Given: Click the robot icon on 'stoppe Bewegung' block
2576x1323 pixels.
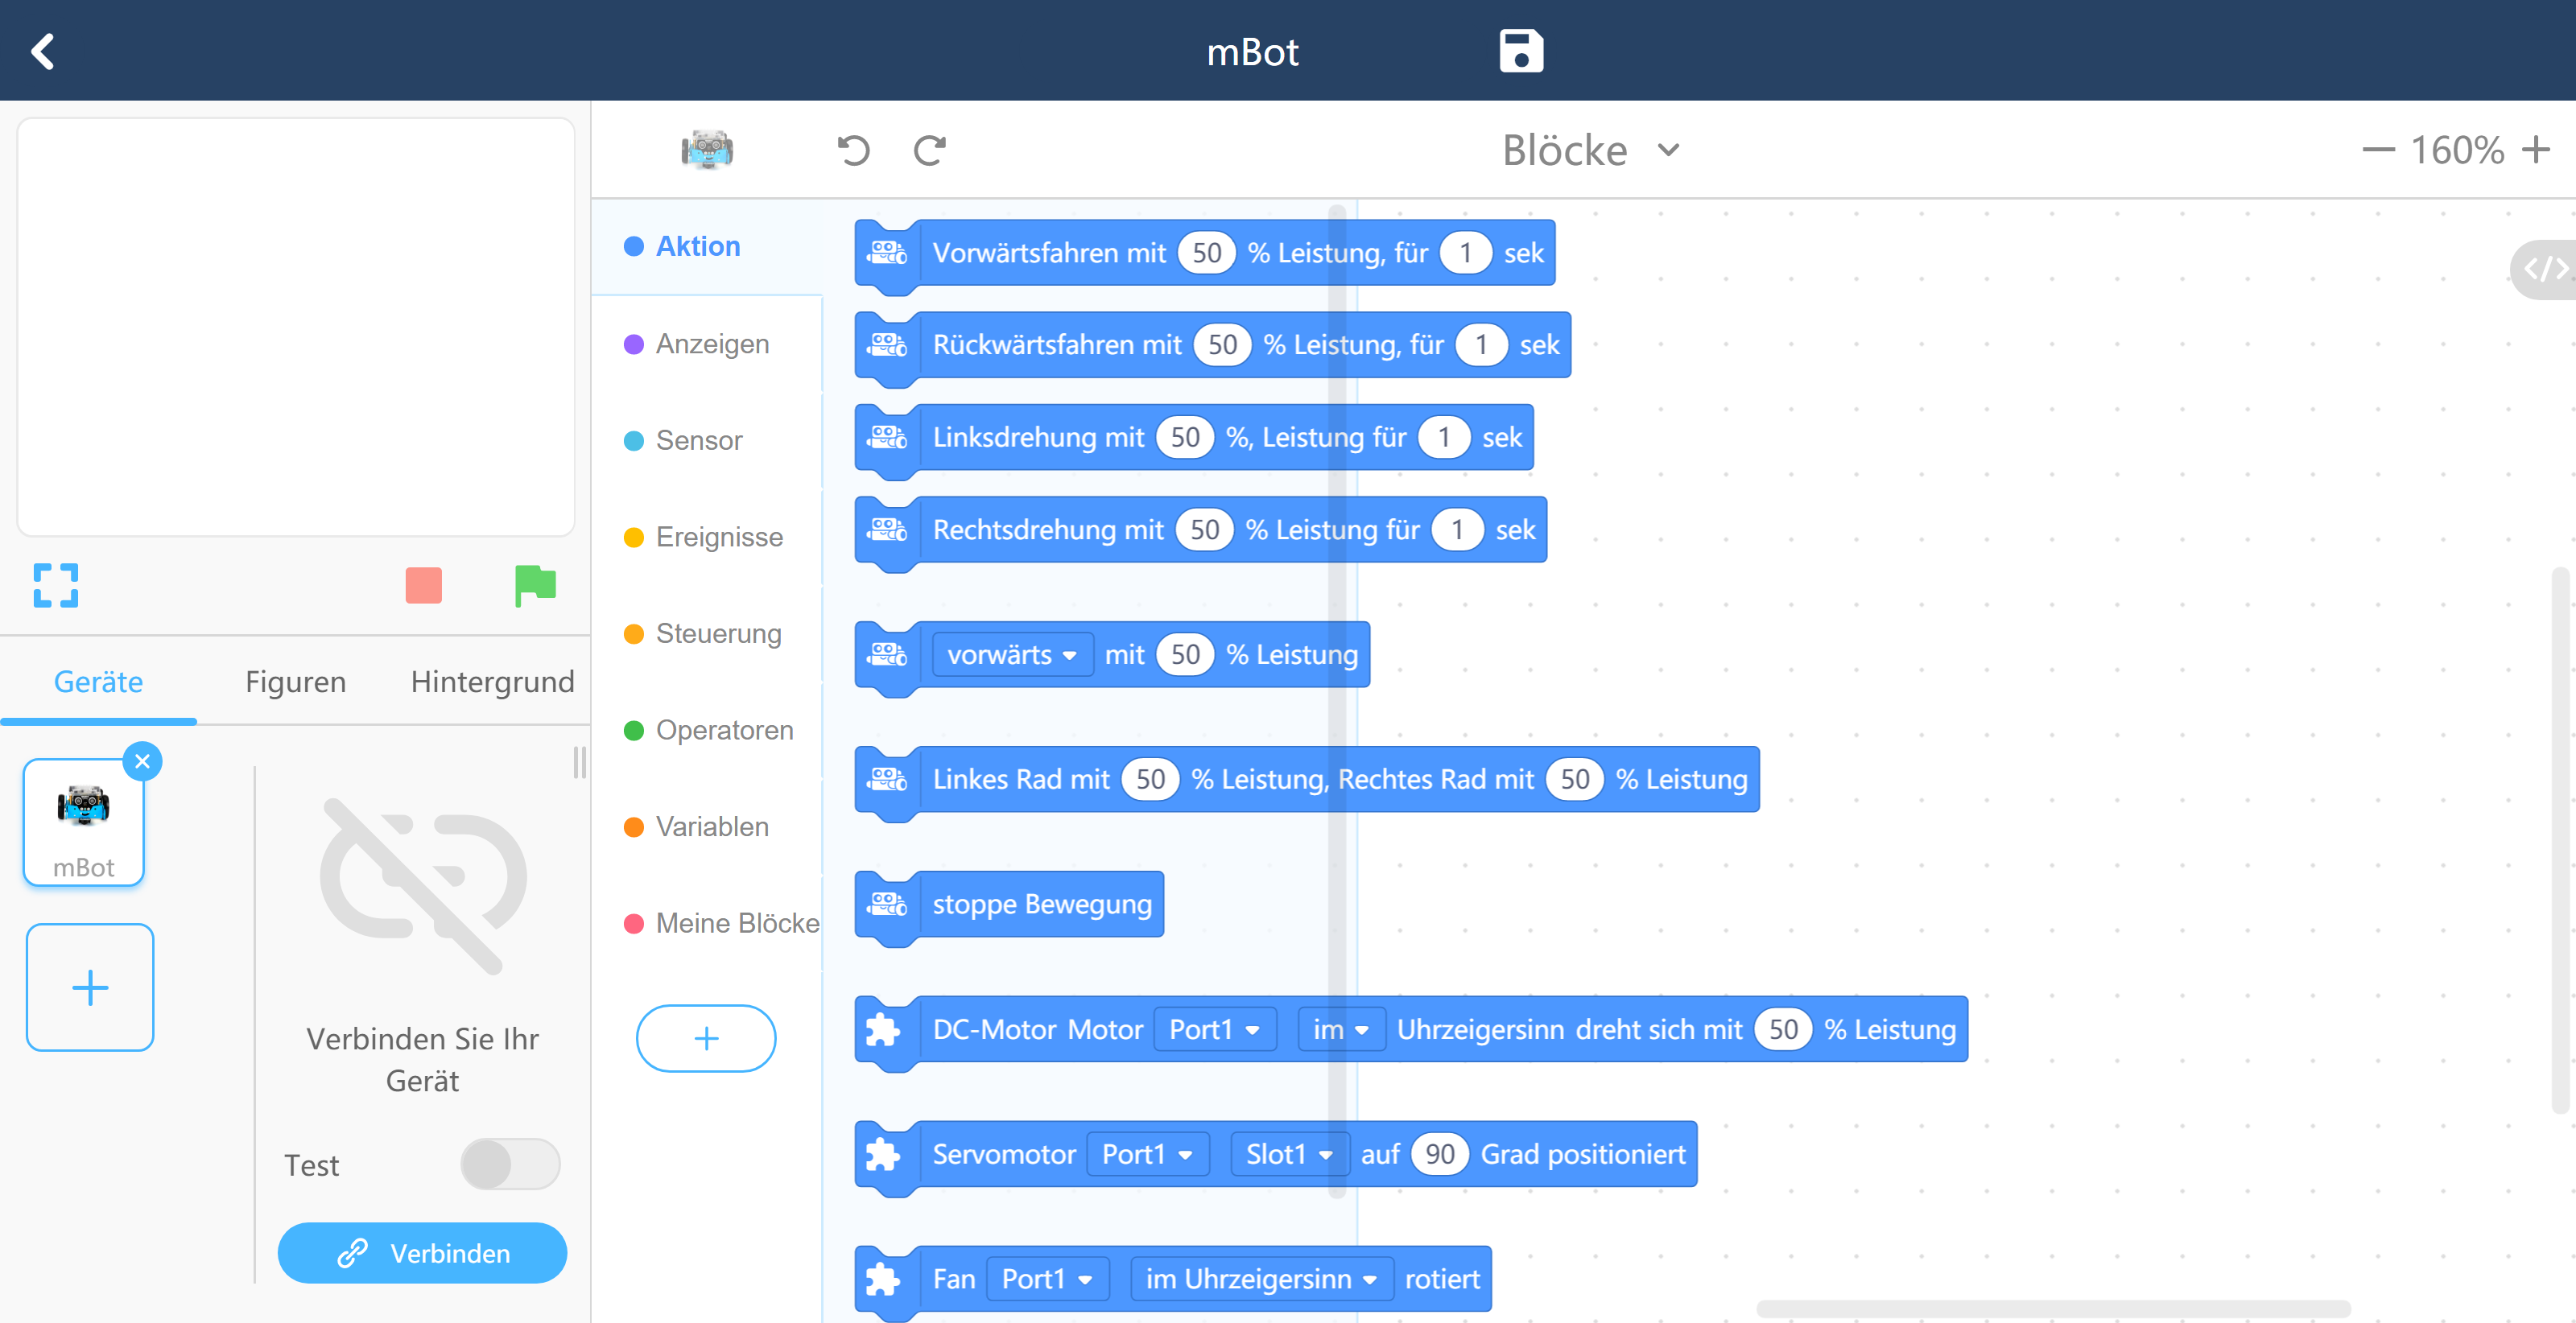Looking at the screenshot, I should [x=887, y=904].
